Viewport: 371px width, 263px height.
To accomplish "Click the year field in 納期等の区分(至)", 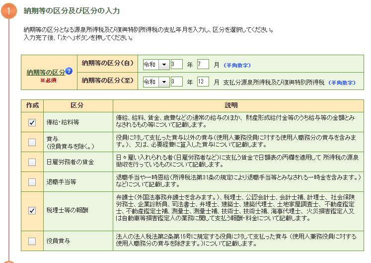I will pos(176,82).
